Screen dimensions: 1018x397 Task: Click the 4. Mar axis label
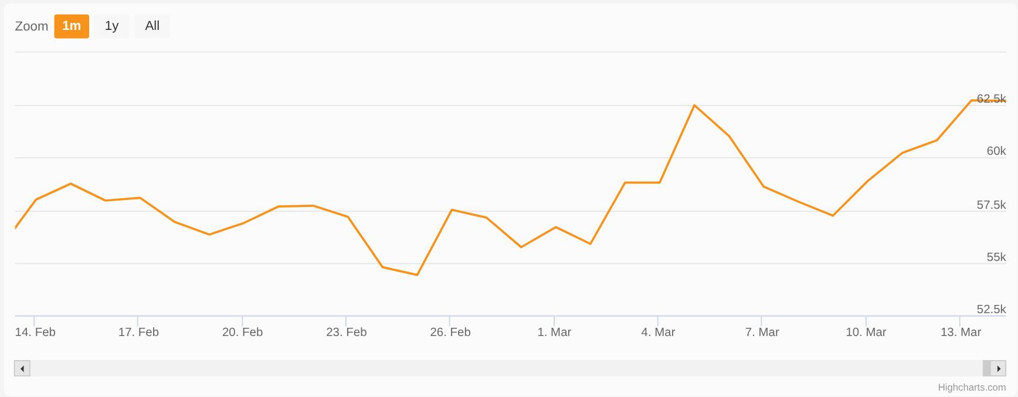(x=658, y=332)
